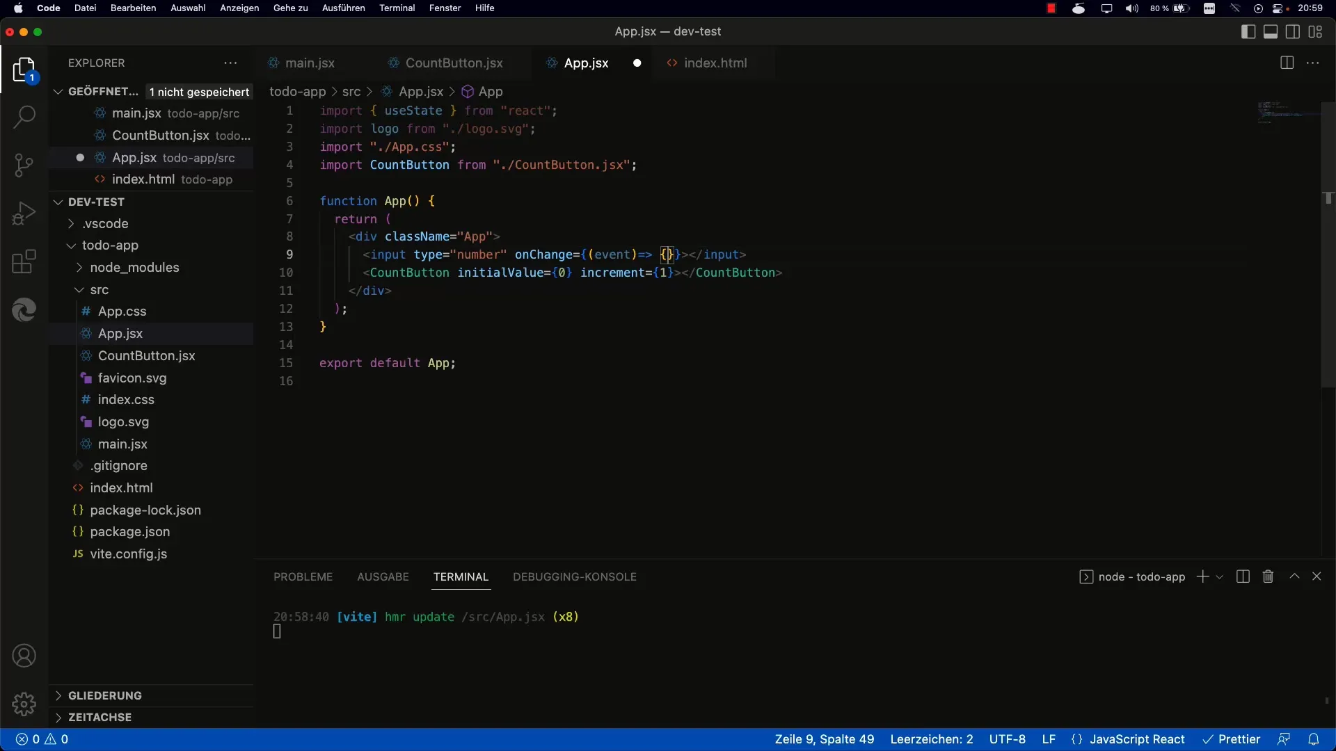Toggle the secondary sidebar layout icon
This screenshot has height=751, width=1336.
[x=1293, y=31]
